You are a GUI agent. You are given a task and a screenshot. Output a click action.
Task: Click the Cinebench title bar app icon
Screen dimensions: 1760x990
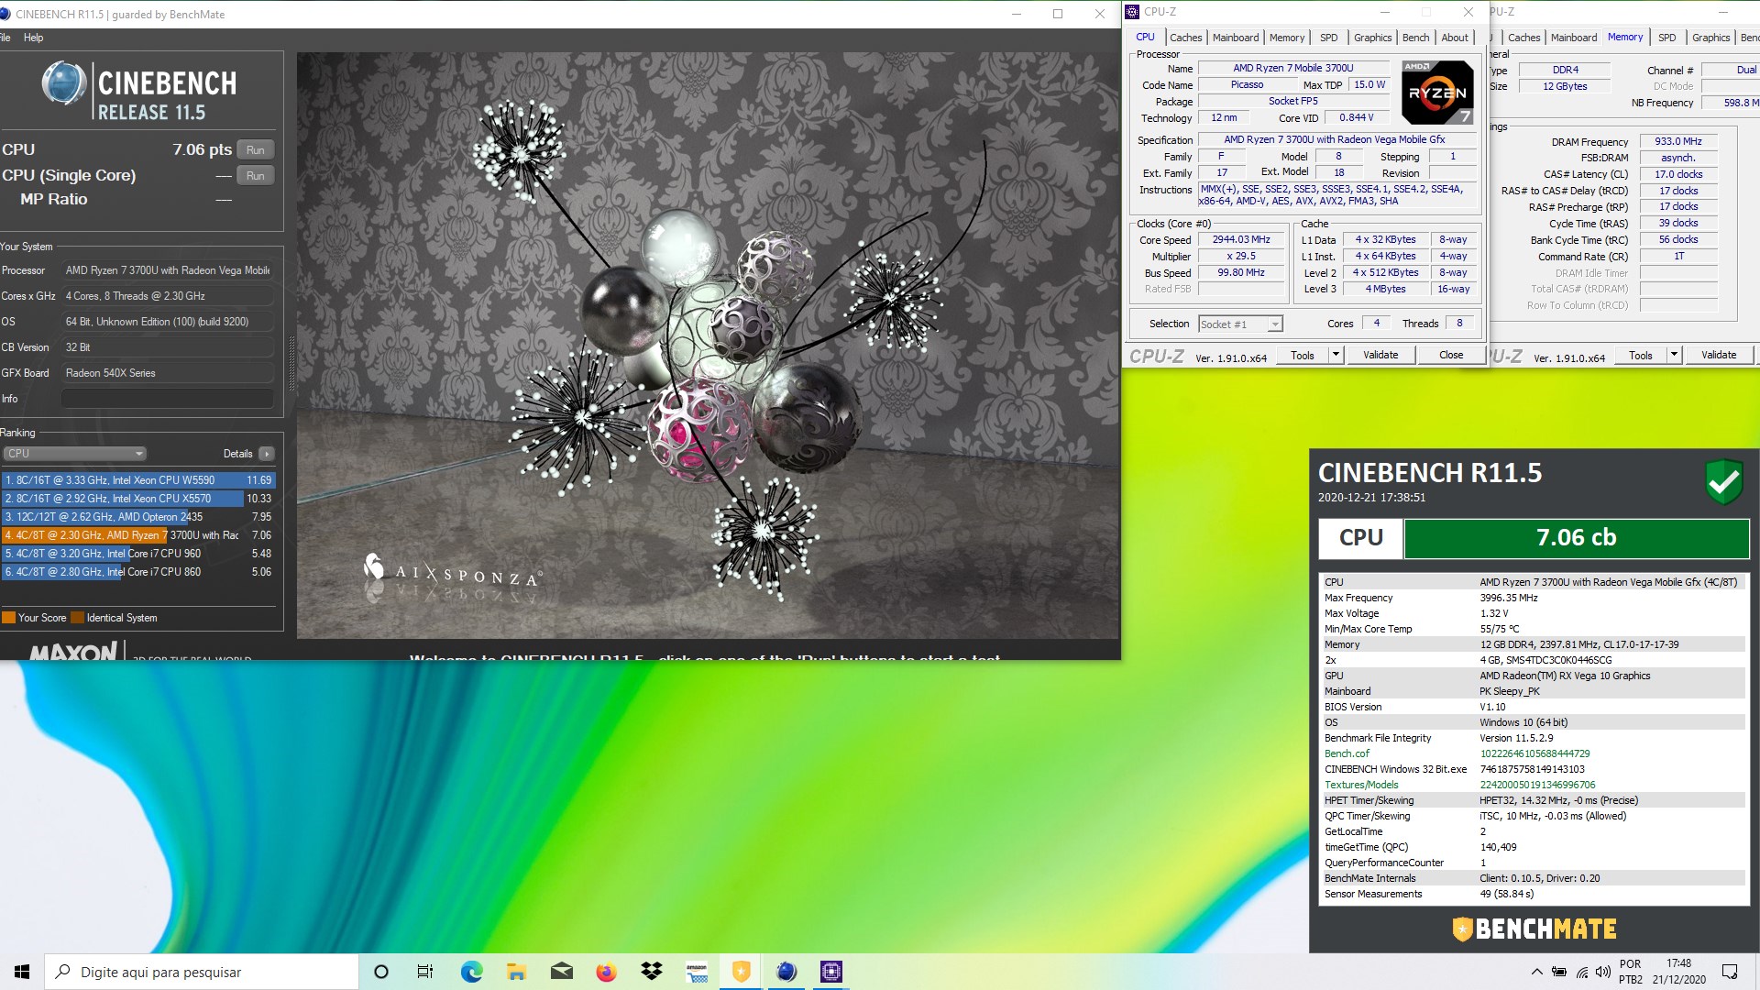point(5,14)
